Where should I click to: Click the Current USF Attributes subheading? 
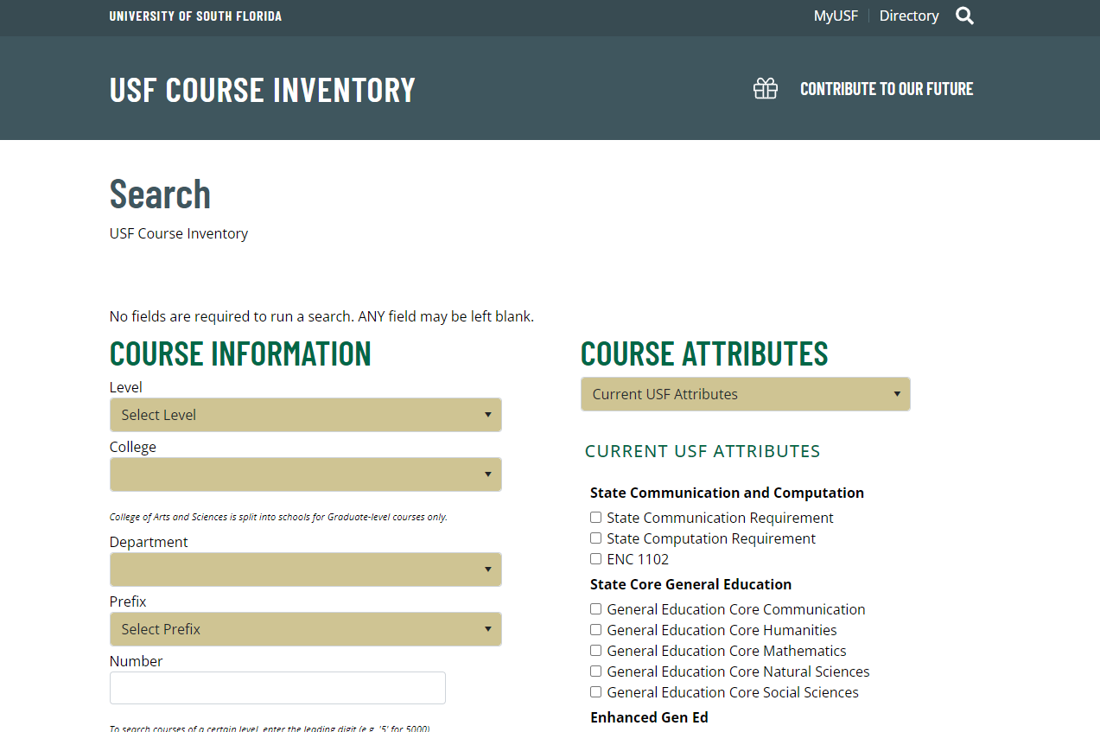point(703,451)
